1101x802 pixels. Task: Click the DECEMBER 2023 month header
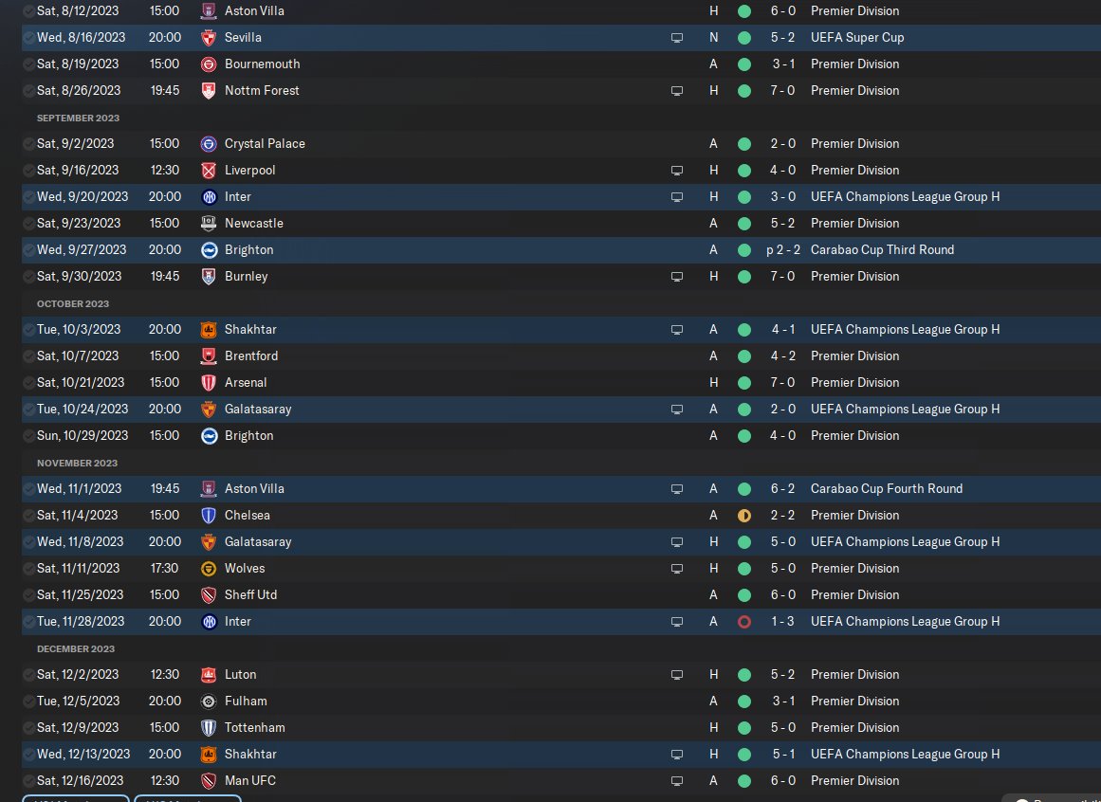tap(76, 649)
